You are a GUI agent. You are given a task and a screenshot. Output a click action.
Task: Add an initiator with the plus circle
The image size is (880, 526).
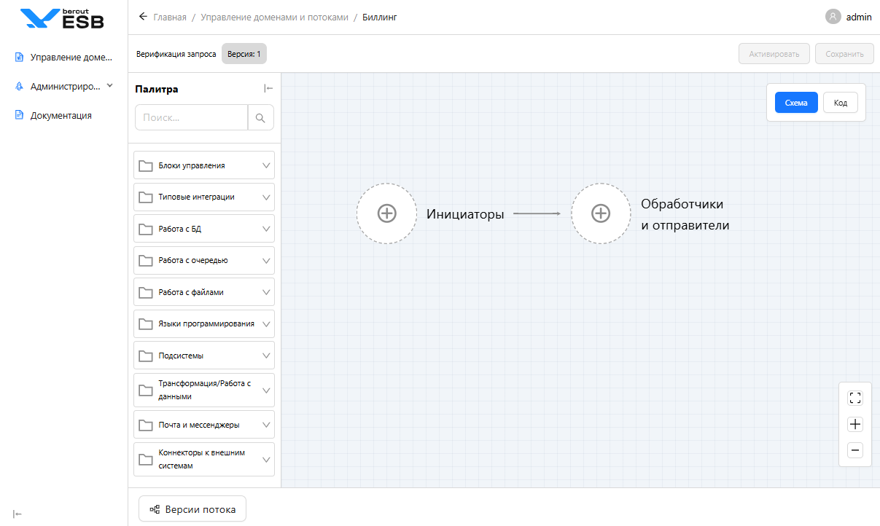click(x=386, y=213)
